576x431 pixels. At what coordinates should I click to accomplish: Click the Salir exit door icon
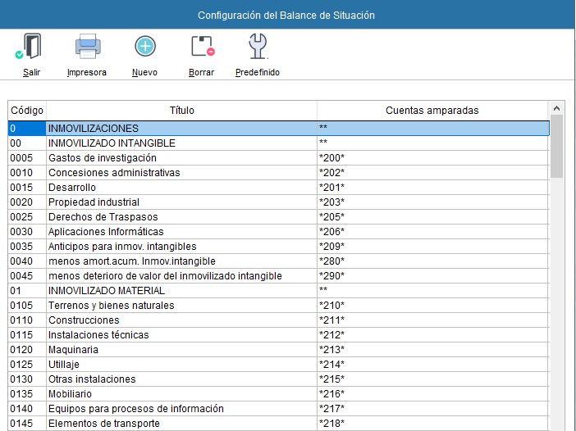pos(32,48)
